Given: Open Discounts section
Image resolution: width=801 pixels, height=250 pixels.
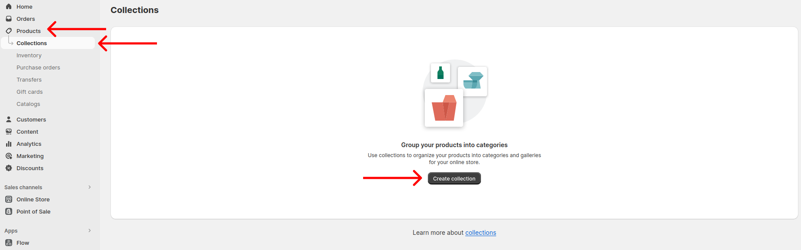Looking at the screenshot, I should coord(30,168).
